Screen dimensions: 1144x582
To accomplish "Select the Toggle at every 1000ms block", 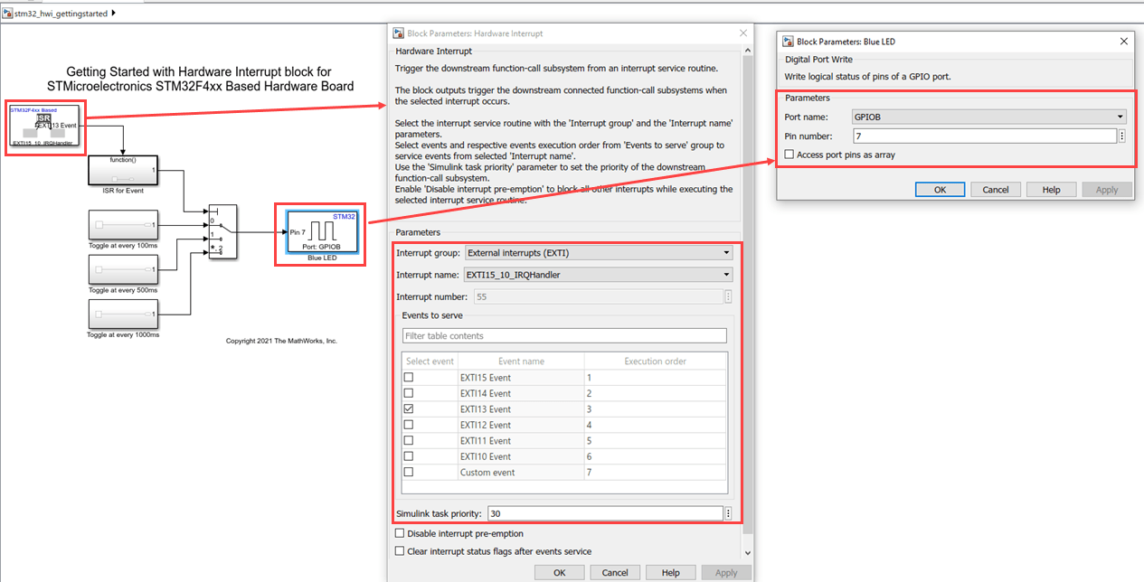I will [123, 314].
